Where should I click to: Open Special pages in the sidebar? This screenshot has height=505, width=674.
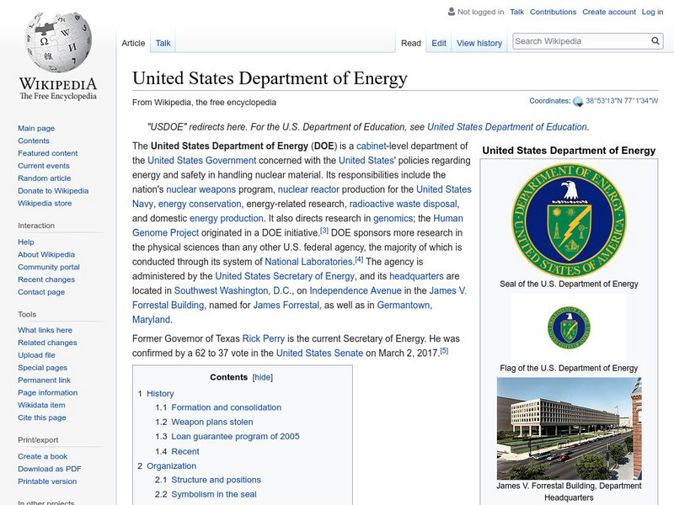tap(43, 368)
